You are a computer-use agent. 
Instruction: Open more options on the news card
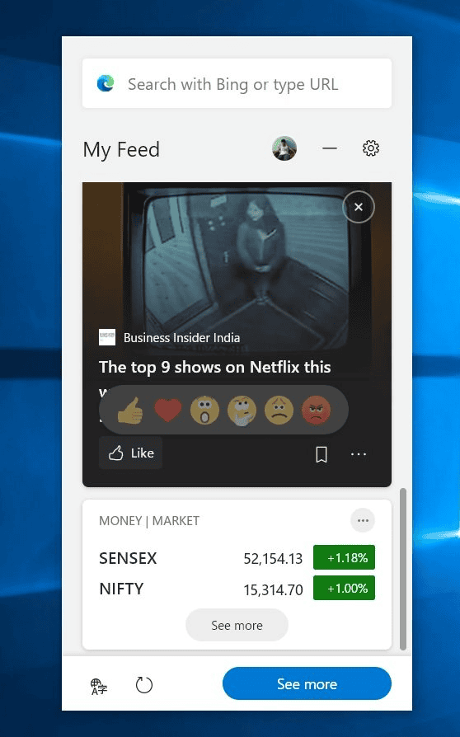point(359,454)
